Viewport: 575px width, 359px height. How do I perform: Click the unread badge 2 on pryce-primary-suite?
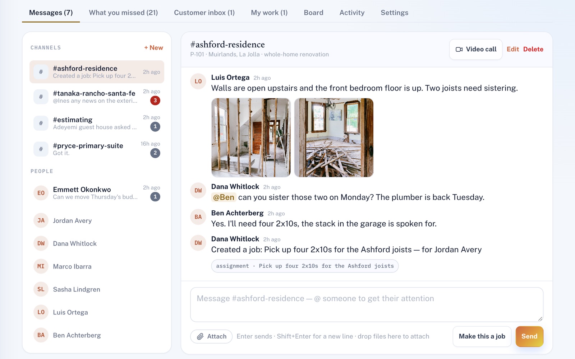[x=155, y=153]
